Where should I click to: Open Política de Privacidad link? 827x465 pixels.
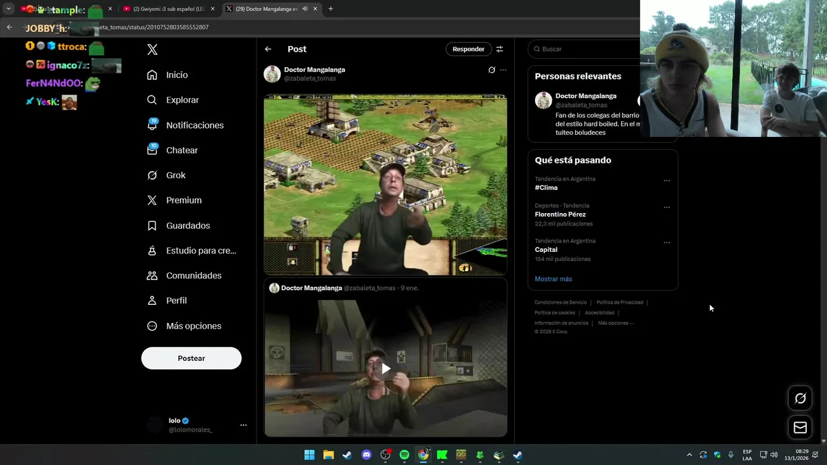[x=620, y=302]
